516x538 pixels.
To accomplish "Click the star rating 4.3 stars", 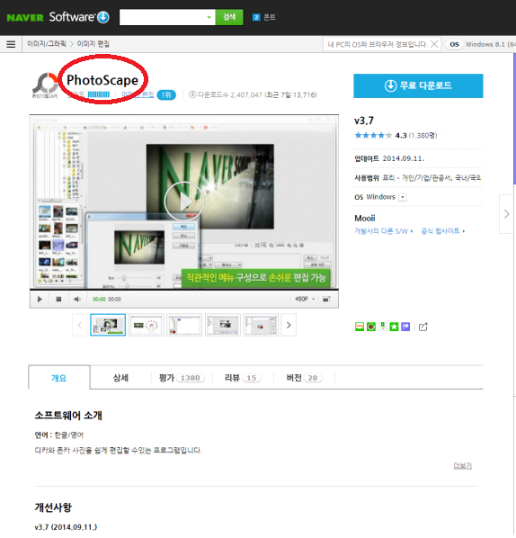I will tap(373, 135).
